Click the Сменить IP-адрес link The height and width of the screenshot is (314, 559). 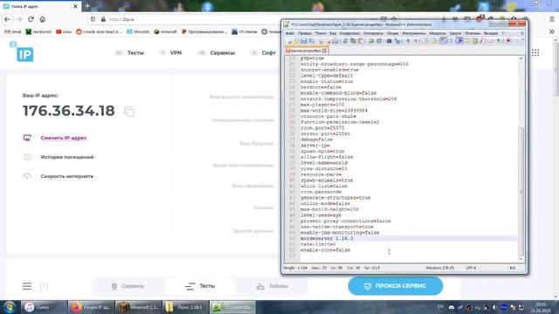pos(64,138)
